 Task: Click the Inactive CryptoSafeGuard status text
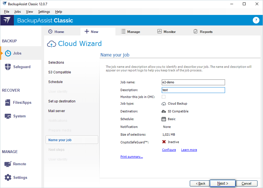[173, 142]
